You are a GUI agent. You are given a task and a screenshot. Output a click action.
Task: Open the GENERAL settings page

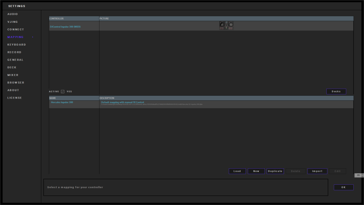[x=15, y=60]
